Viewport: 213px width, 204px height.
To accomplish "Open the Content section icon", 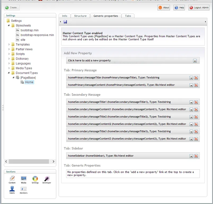I will pos(12,179).
